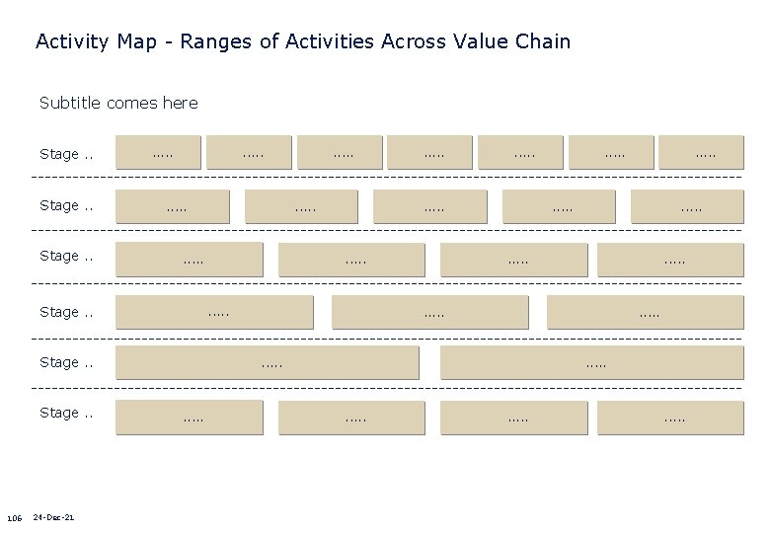
Task: Select the first box in the seven-box row
Action: (160, 153)
